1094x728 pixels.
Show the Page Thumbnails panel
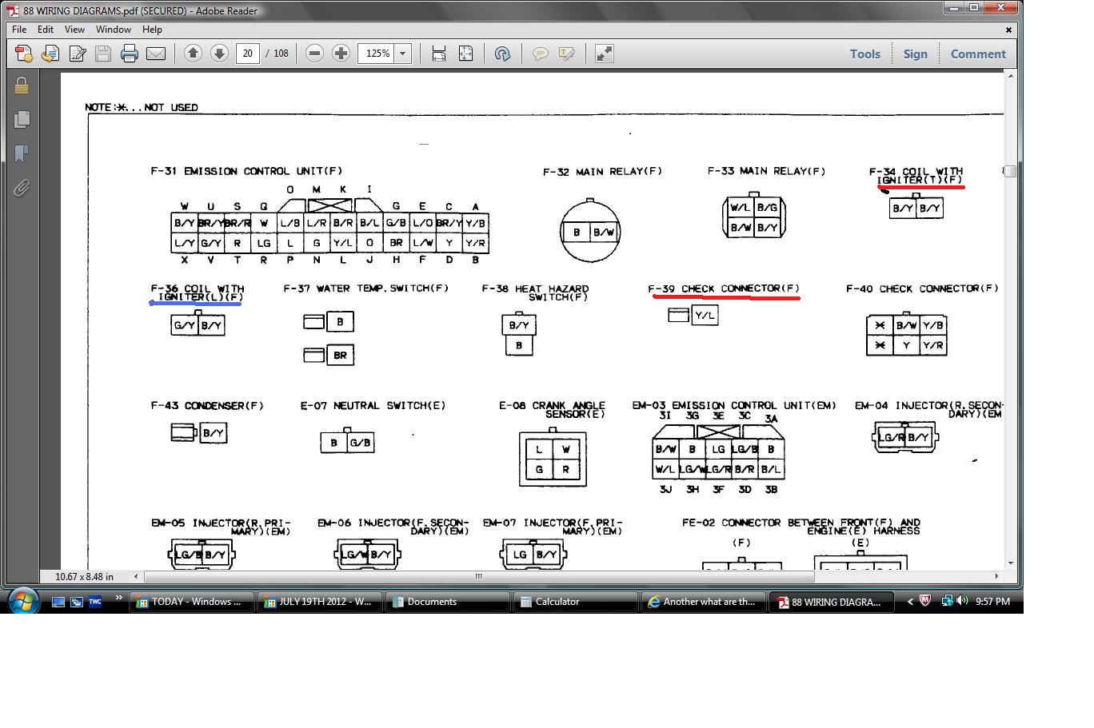(x=22, y=119)
